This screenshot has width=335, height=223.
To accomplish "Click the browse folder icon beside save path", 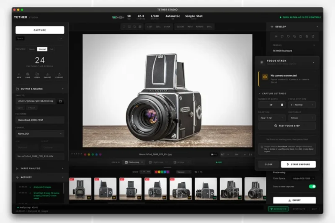I will click(60, 101).
